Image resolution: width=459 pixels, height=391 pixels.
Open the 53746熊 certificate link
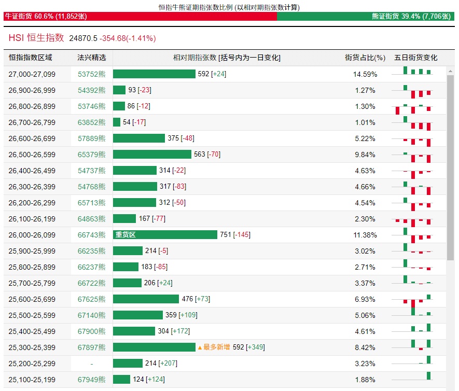[x=92, y=106]
